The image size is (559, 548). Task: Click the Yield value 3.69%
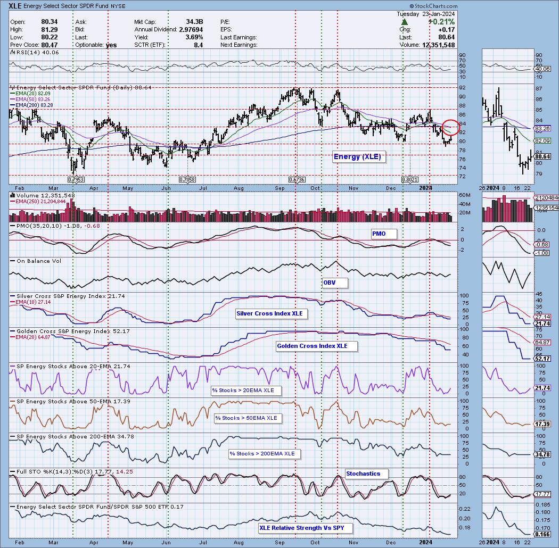[194, 37]
